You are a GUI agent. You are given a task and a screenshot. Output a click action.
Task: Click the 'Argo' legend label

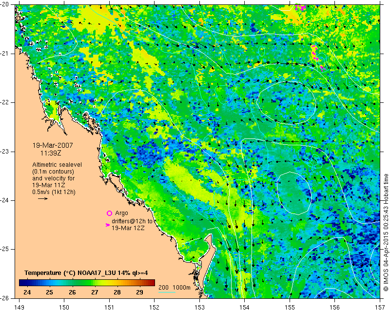point(121,213)
